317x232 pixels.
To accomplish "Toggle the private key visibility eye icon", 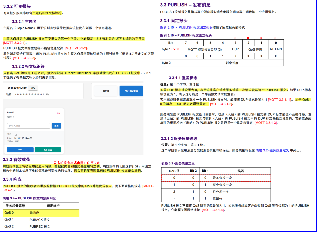I will (48, 94).
